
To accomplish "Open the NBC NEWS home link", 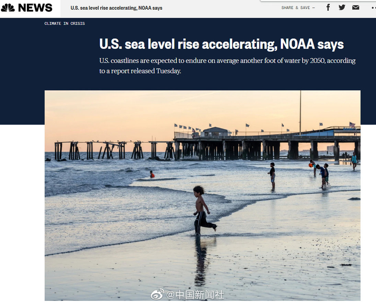I will click(x=27, y=8).
